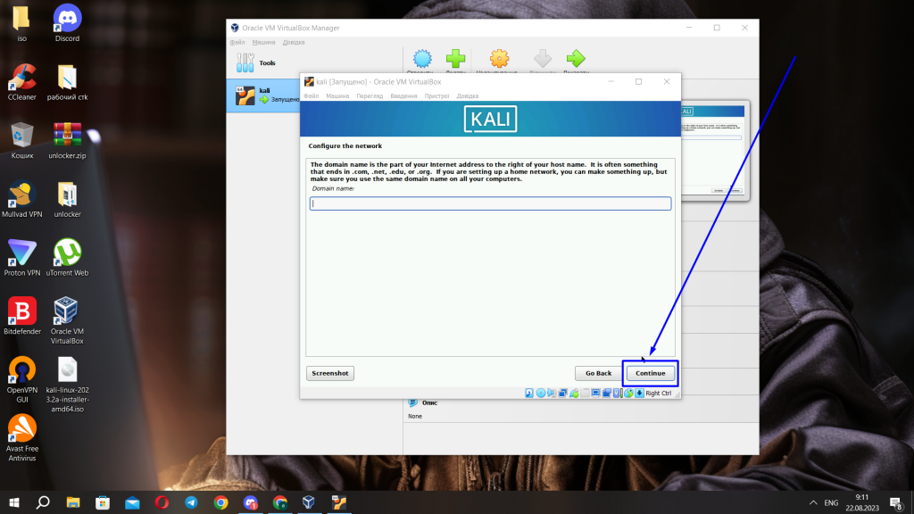Image resolution: width=914 pixels, height=514 pixels.
Task: Click the audio status icon in statusbar
Action: pyautogui.click(x=551, y=393)
